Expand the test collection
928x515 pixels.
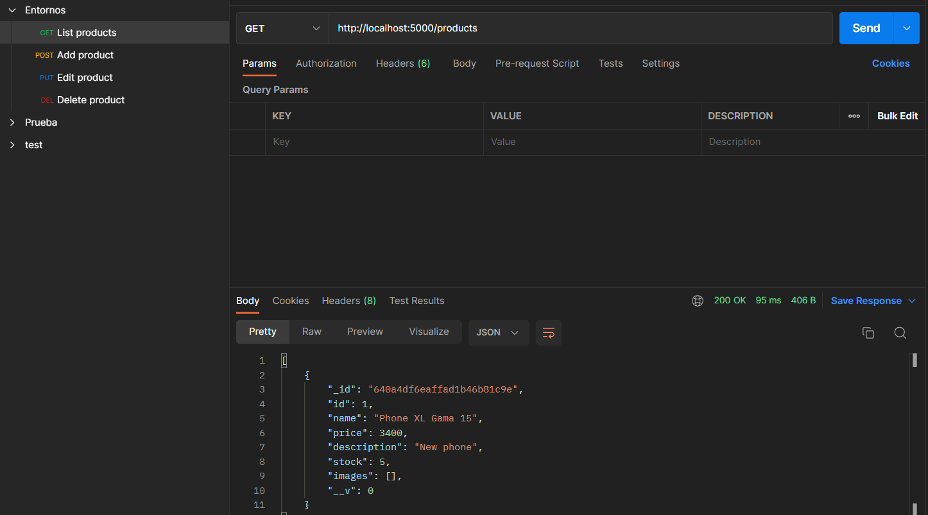click(12, 145)
